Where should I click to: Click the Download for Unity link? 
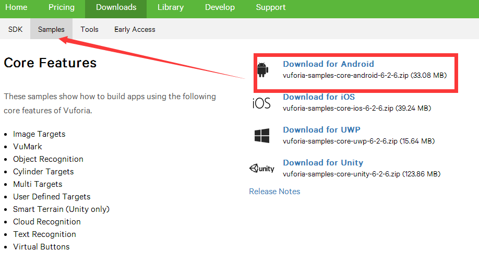coord(323,163)
